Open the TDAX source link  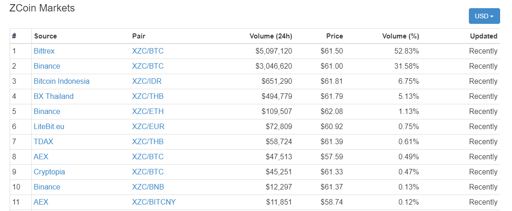point(44,141)
